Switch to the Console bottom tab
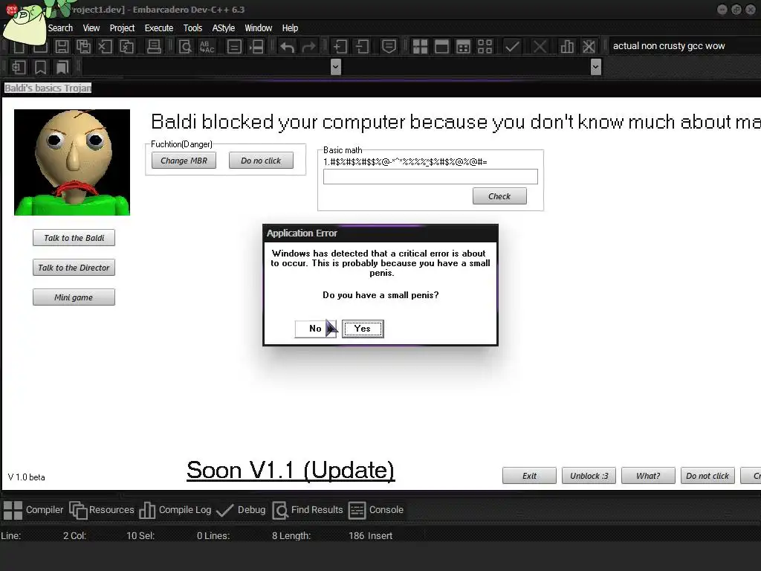Screen dimensions: 761x571 (x=376, y=510)
